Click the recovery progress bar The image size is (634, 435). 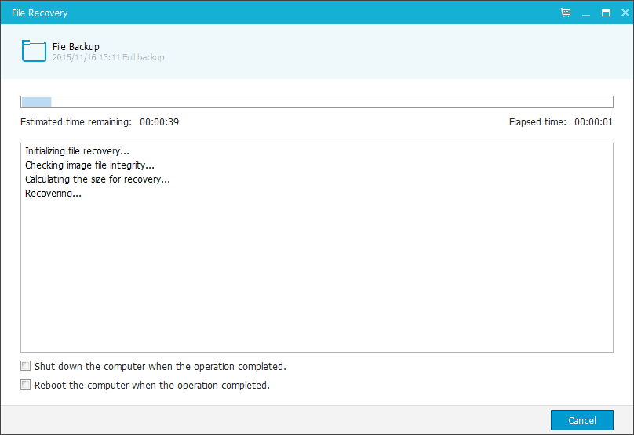click(x=317, y=102)
